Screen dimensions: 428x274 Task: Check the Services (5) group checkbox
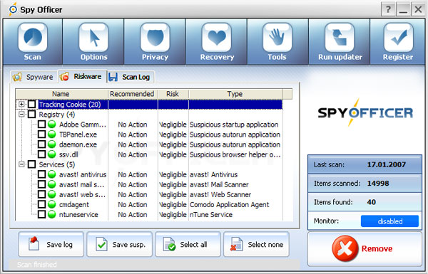point(31,164)
